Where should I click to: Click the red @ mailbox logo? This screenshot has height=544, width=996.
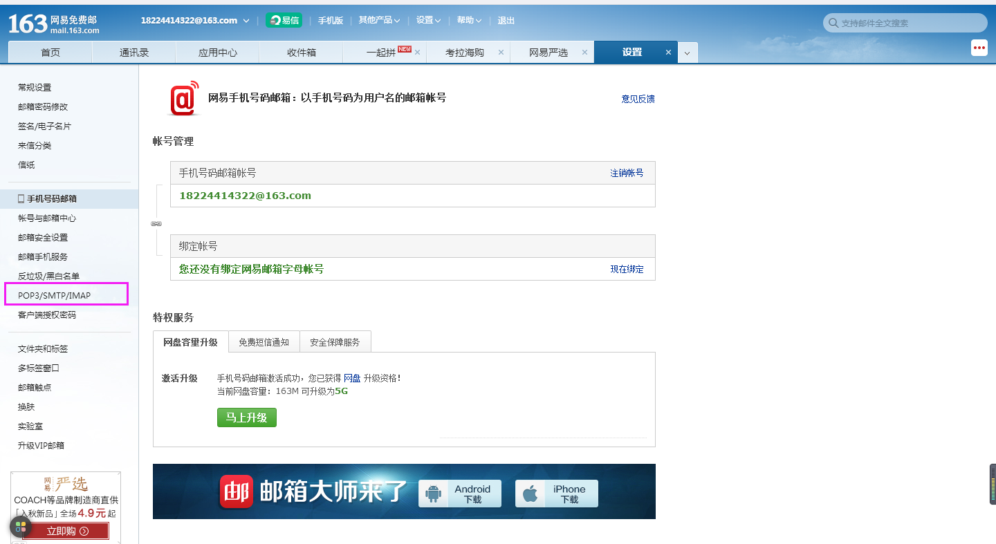[x=184, y=98]
